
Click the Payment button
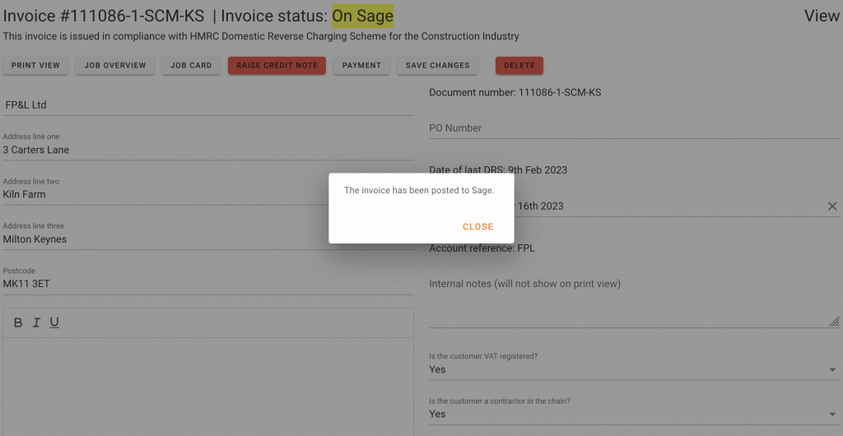[361, 66]
